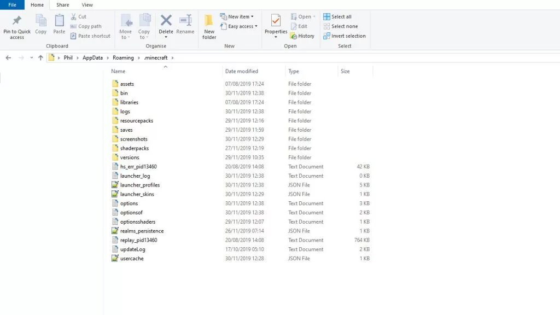Select launcher_skins JSON file icon
The image size is (560, 315).
[115, 194]
